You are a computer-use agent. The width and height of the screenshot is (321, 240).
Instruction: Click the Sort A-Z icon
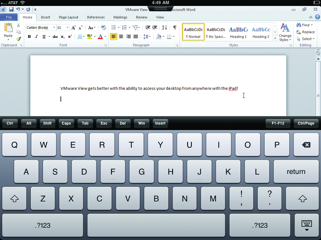[x=165, y=28]
